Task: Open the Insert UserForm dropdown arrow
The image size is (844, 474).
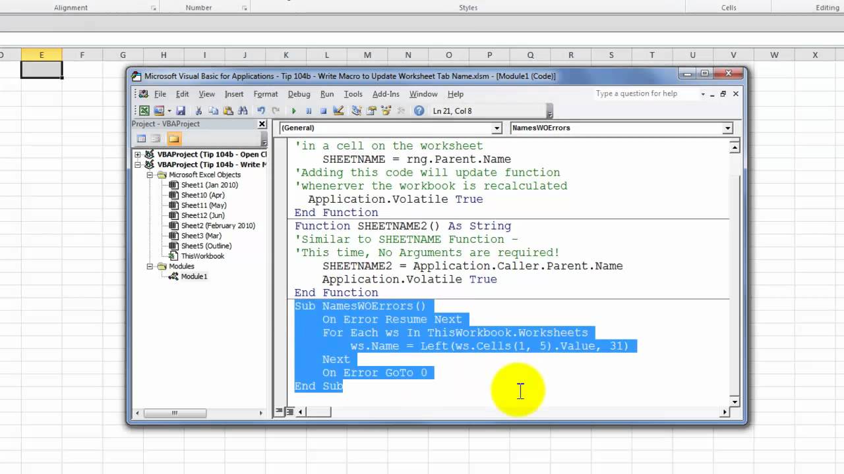Action: (x=169, y=111)
